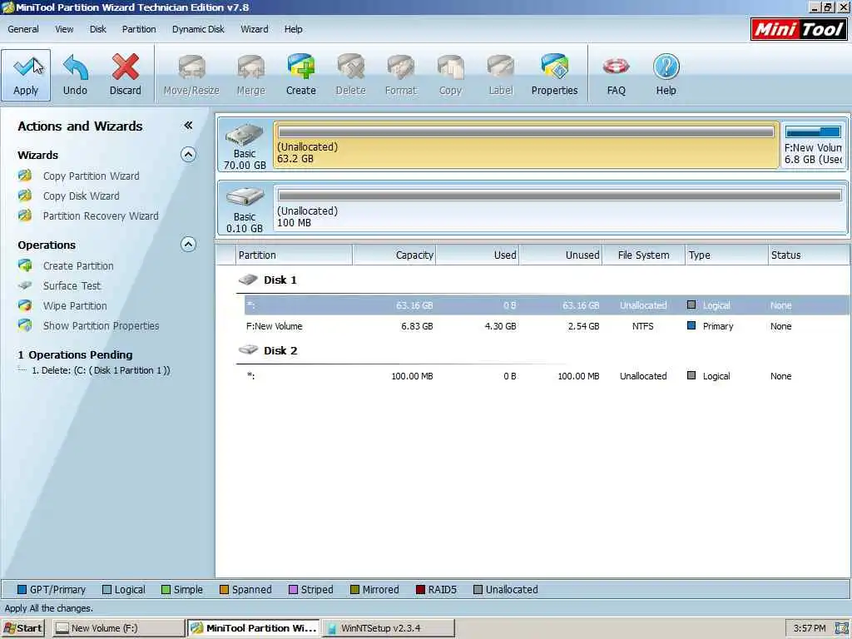Switch to WinNTSetup v2.3.4 taskbar item
852x639 pixels.
tap(389, 628)
